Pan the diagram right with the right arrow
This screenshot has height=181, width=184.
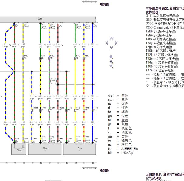click(116, 43)
